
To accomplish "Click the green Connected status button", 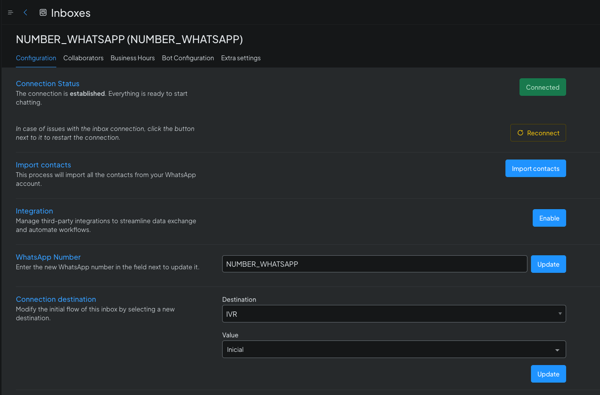I will coord(542,87).
